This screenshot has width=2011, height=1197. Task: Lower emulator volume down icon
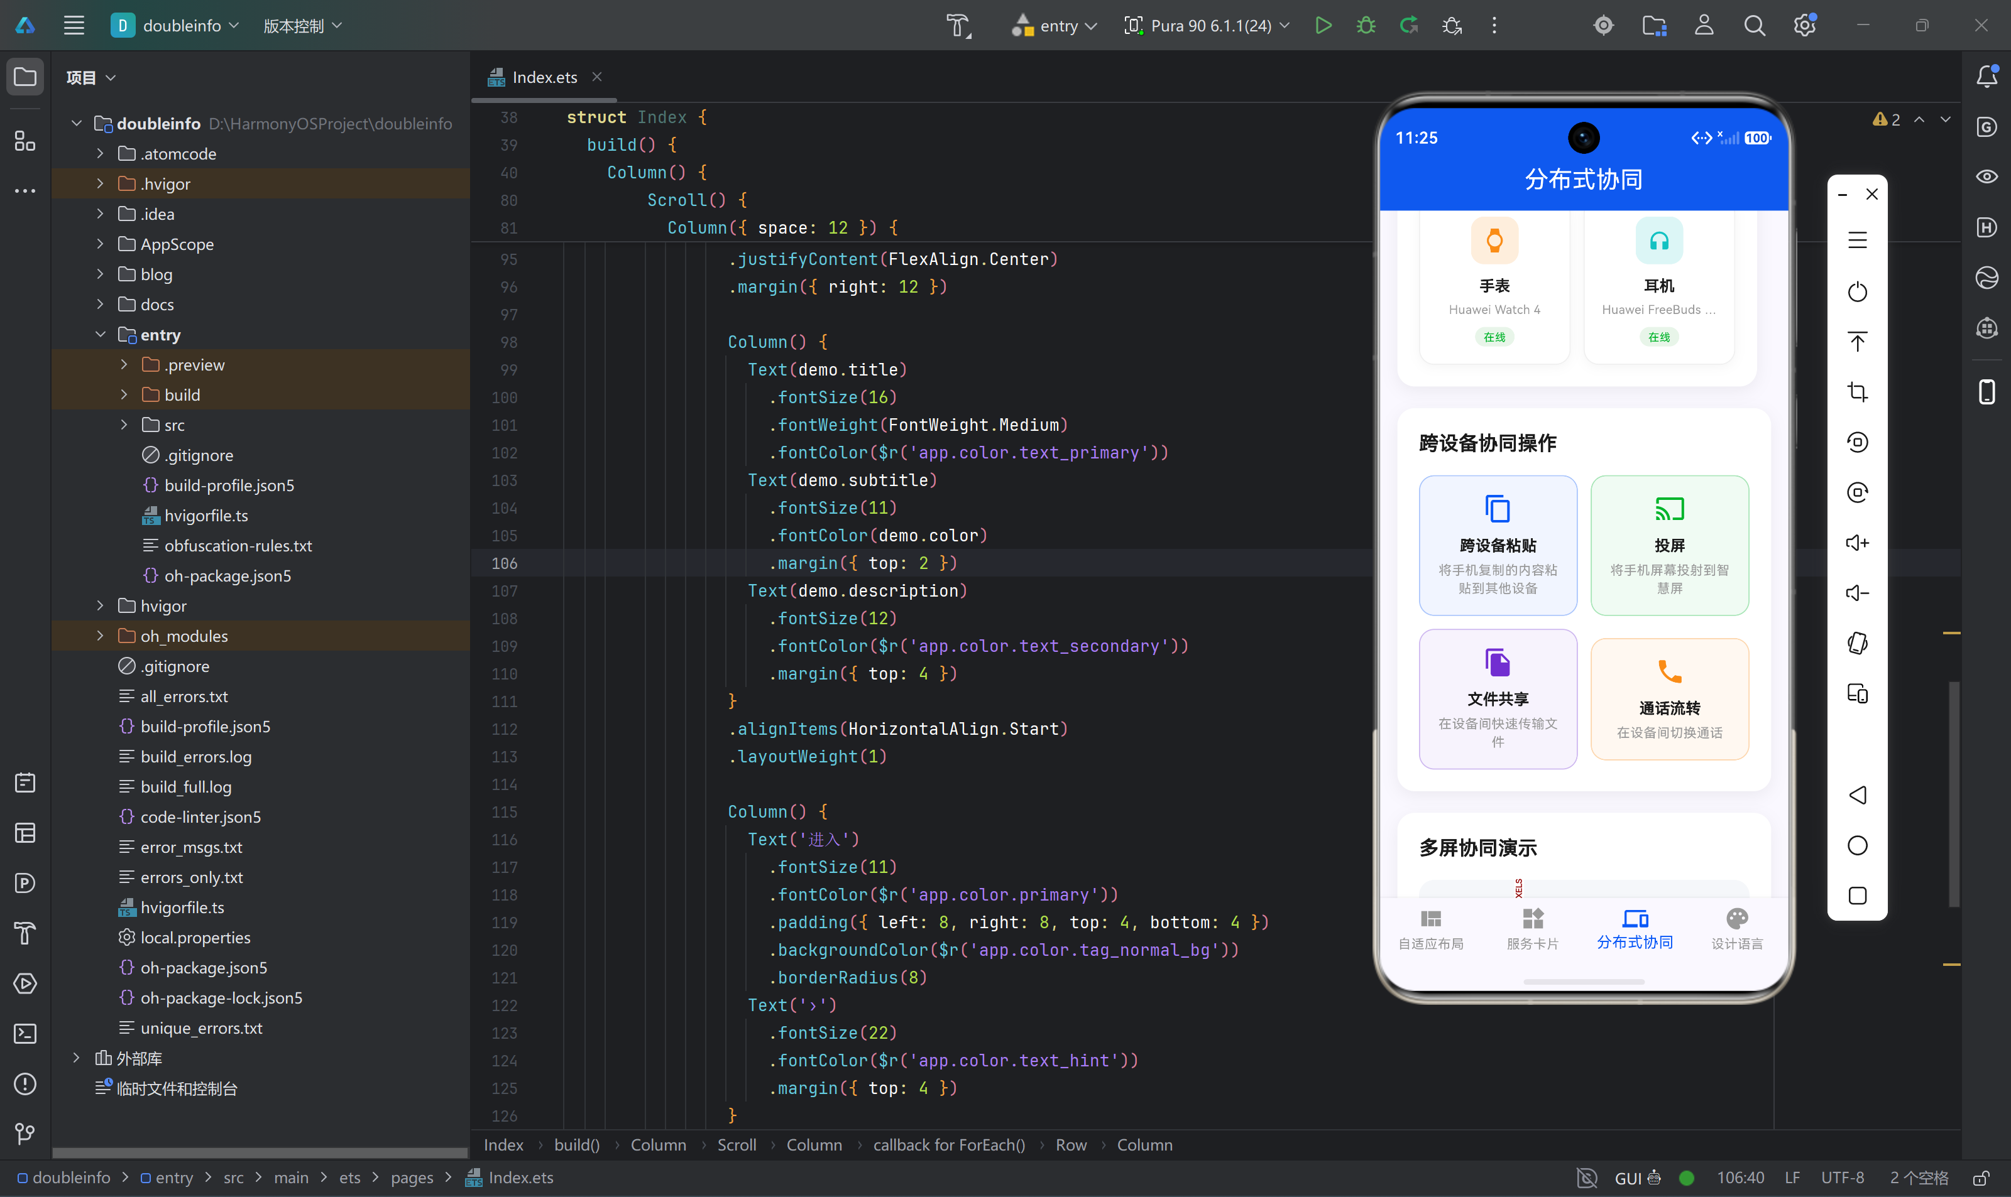(1857, 593)
